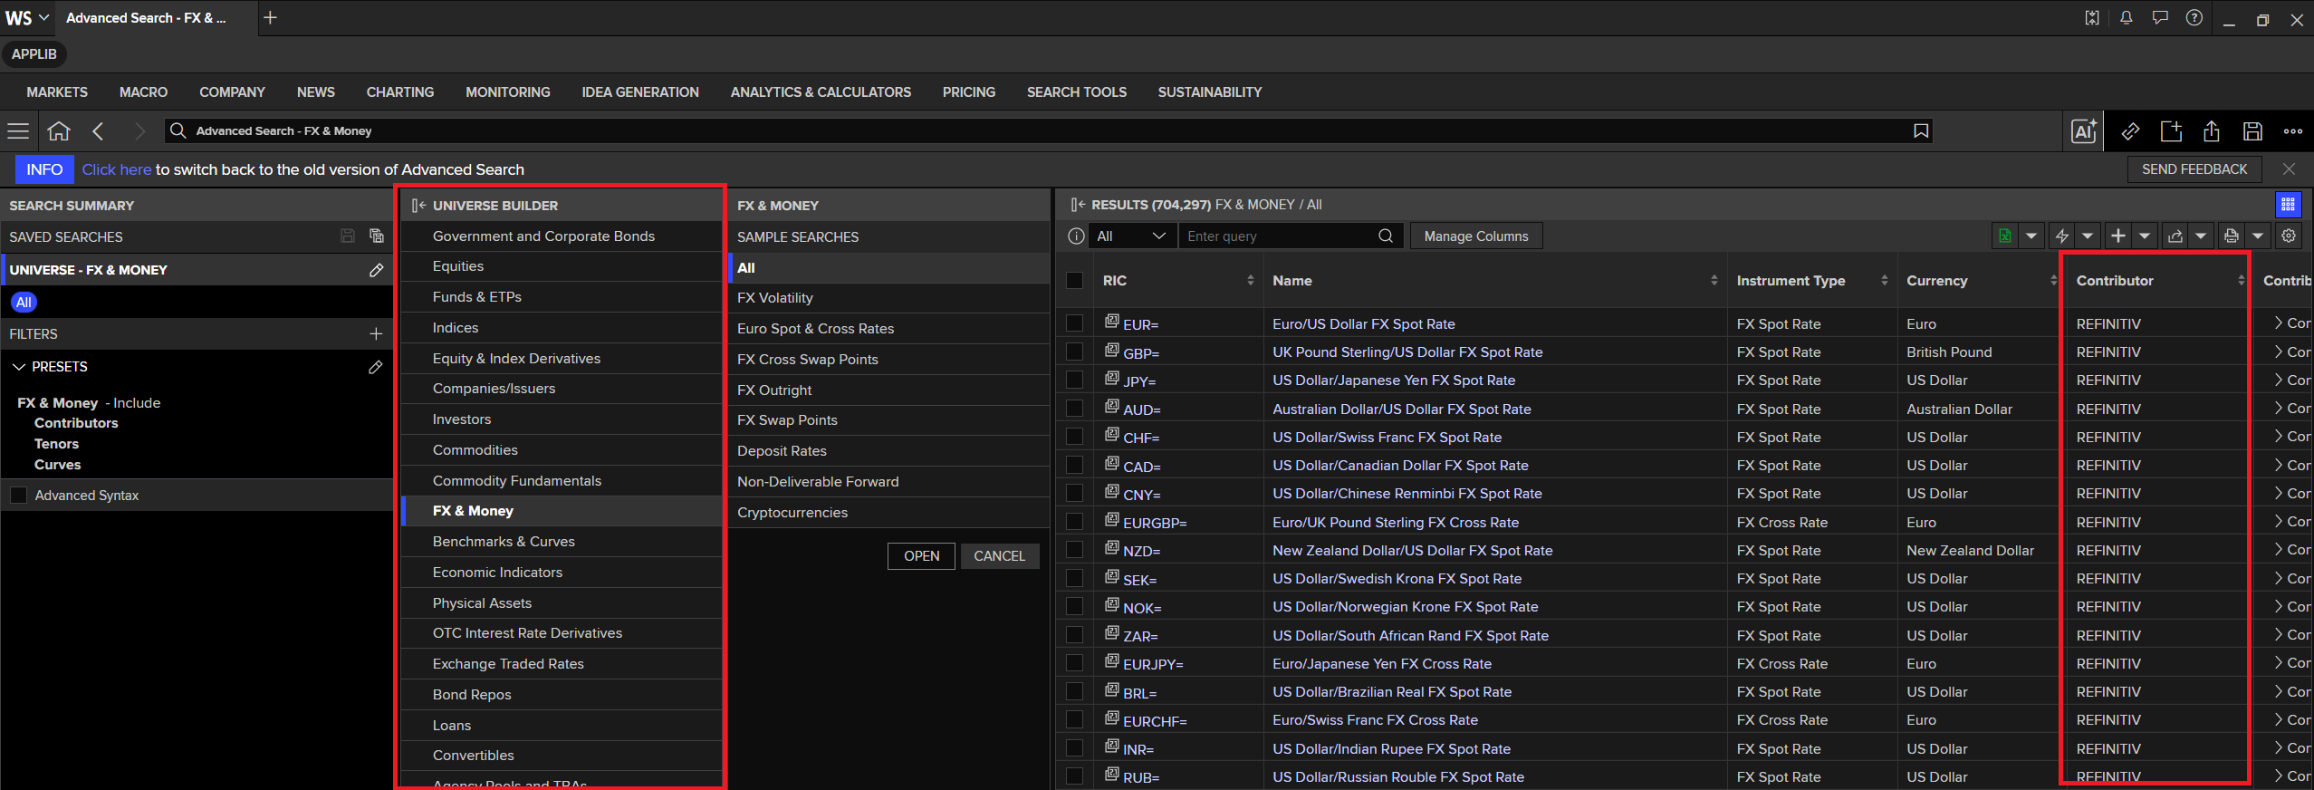Screen dimensions: 2314x790
Task: Check the EUR= row checkbox
Action: tap(1075, 323)
